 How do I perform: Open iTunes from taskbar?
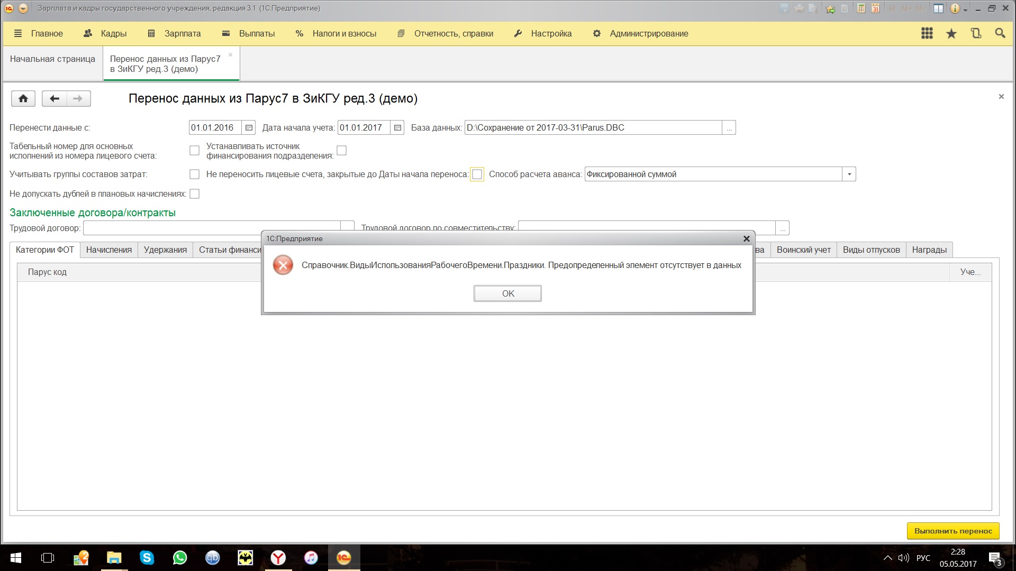coord(311,558)
